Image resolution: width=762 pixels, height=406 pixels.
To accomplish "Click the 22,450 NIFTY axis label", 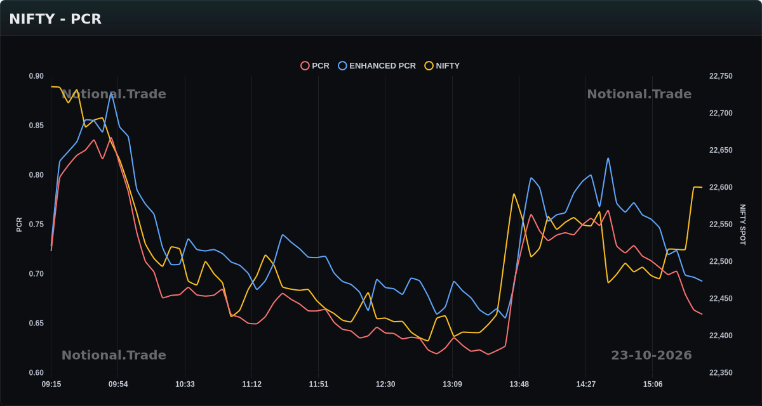I will coord(721,299).
